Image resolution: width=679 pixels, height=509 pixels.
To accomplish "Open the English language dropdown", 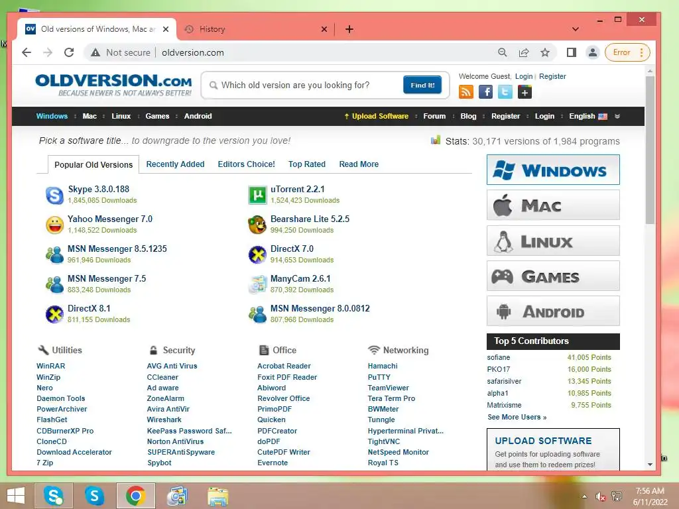I will click(x=588, y=116).
